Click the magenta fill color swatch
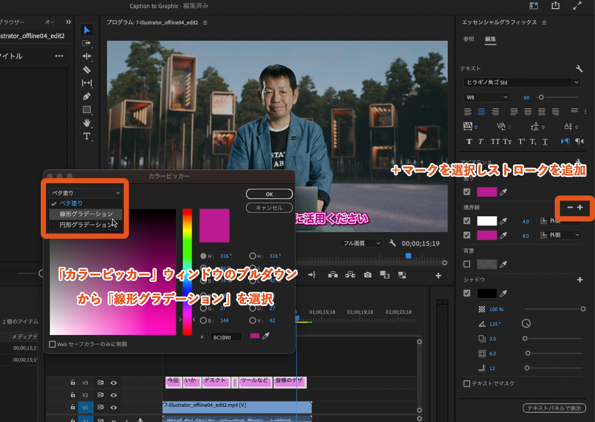 (486, 192)
